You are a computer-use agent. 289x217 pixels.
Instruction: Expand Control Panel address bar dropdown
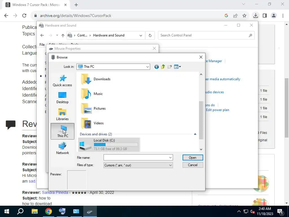pos(141,35)
